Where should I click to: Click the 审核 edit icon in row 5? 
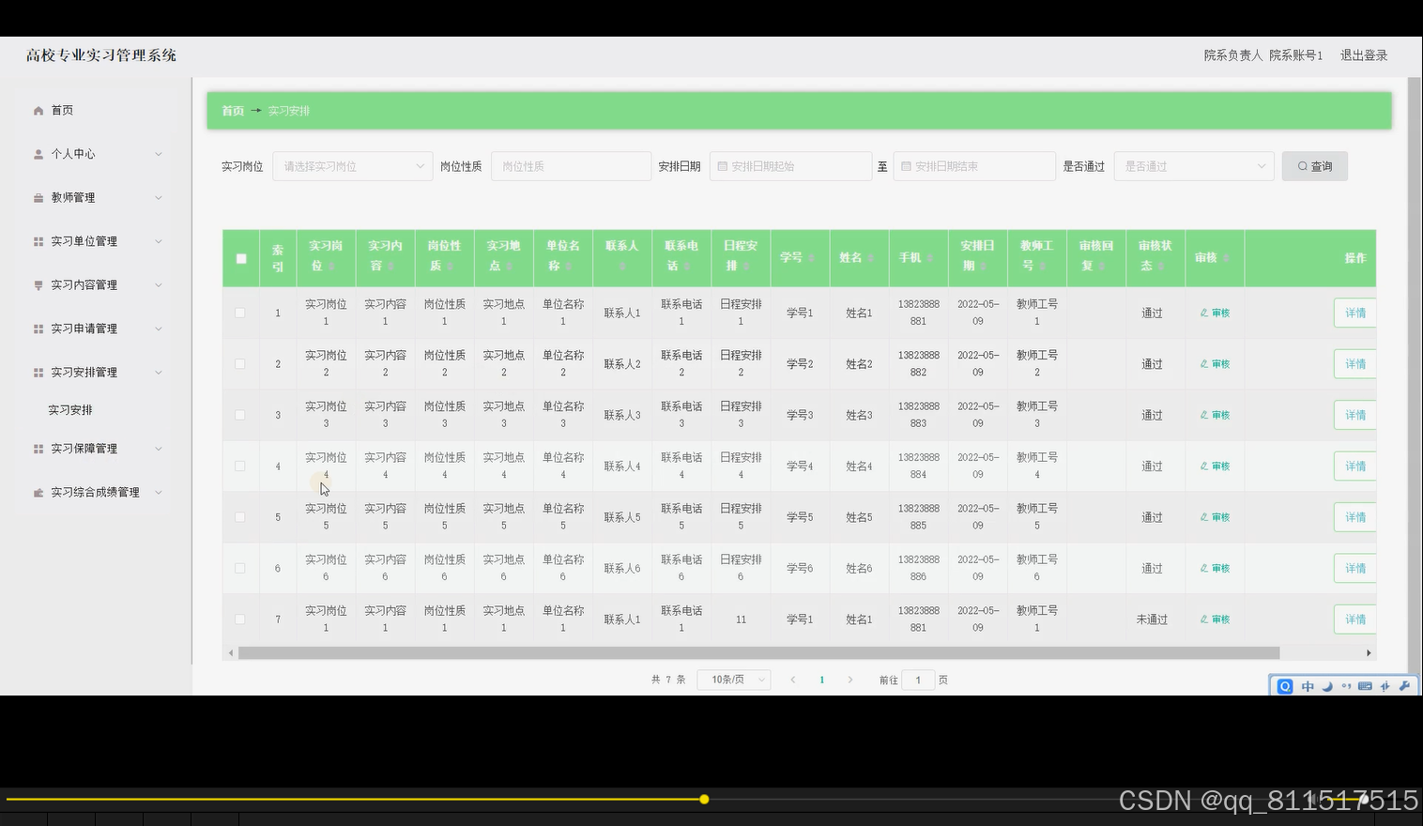tap(1204, 517)
